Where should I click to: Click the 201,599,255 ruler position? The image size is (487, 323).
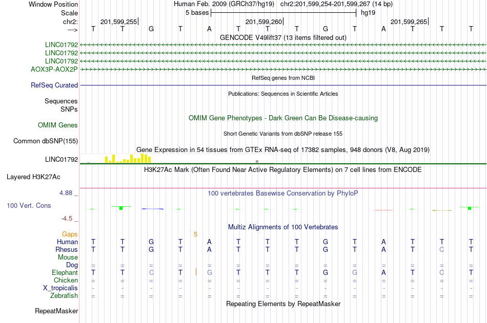(x=119, y=21)
